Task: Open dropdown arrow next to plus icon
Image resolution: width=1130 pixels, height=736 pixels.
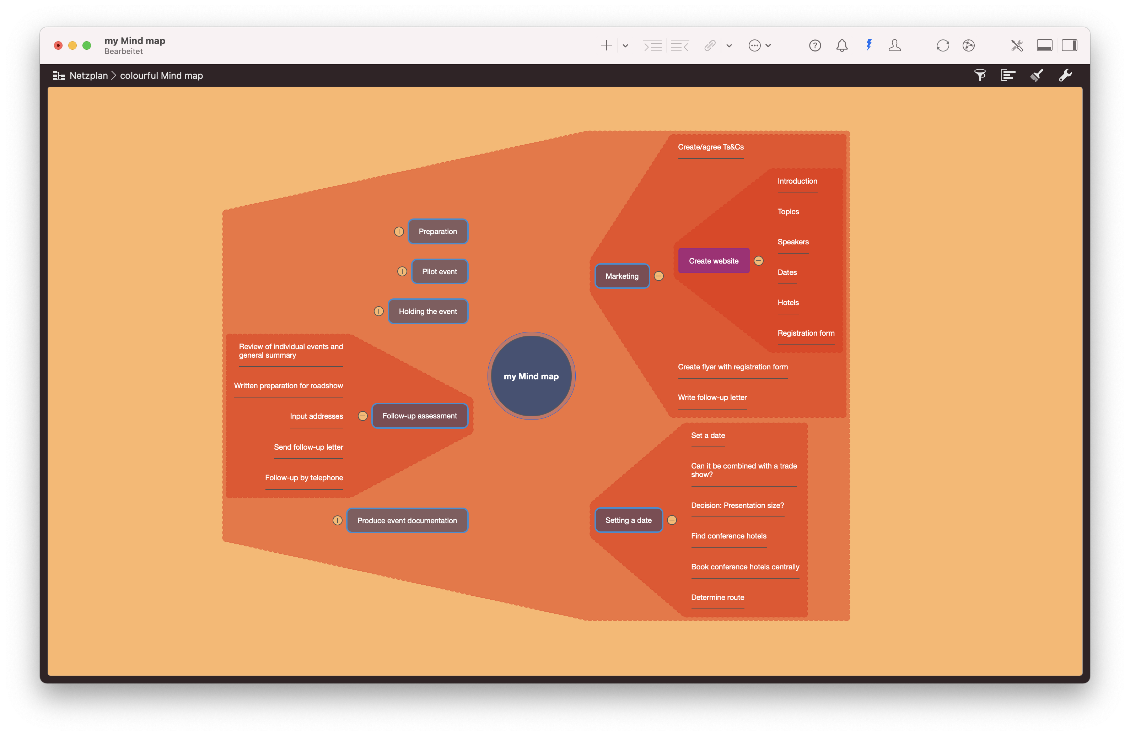Action: click(625, 46)
